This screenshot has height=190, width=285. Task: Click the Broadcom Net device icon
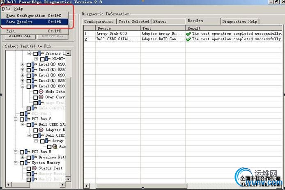[x=34, y=157]
